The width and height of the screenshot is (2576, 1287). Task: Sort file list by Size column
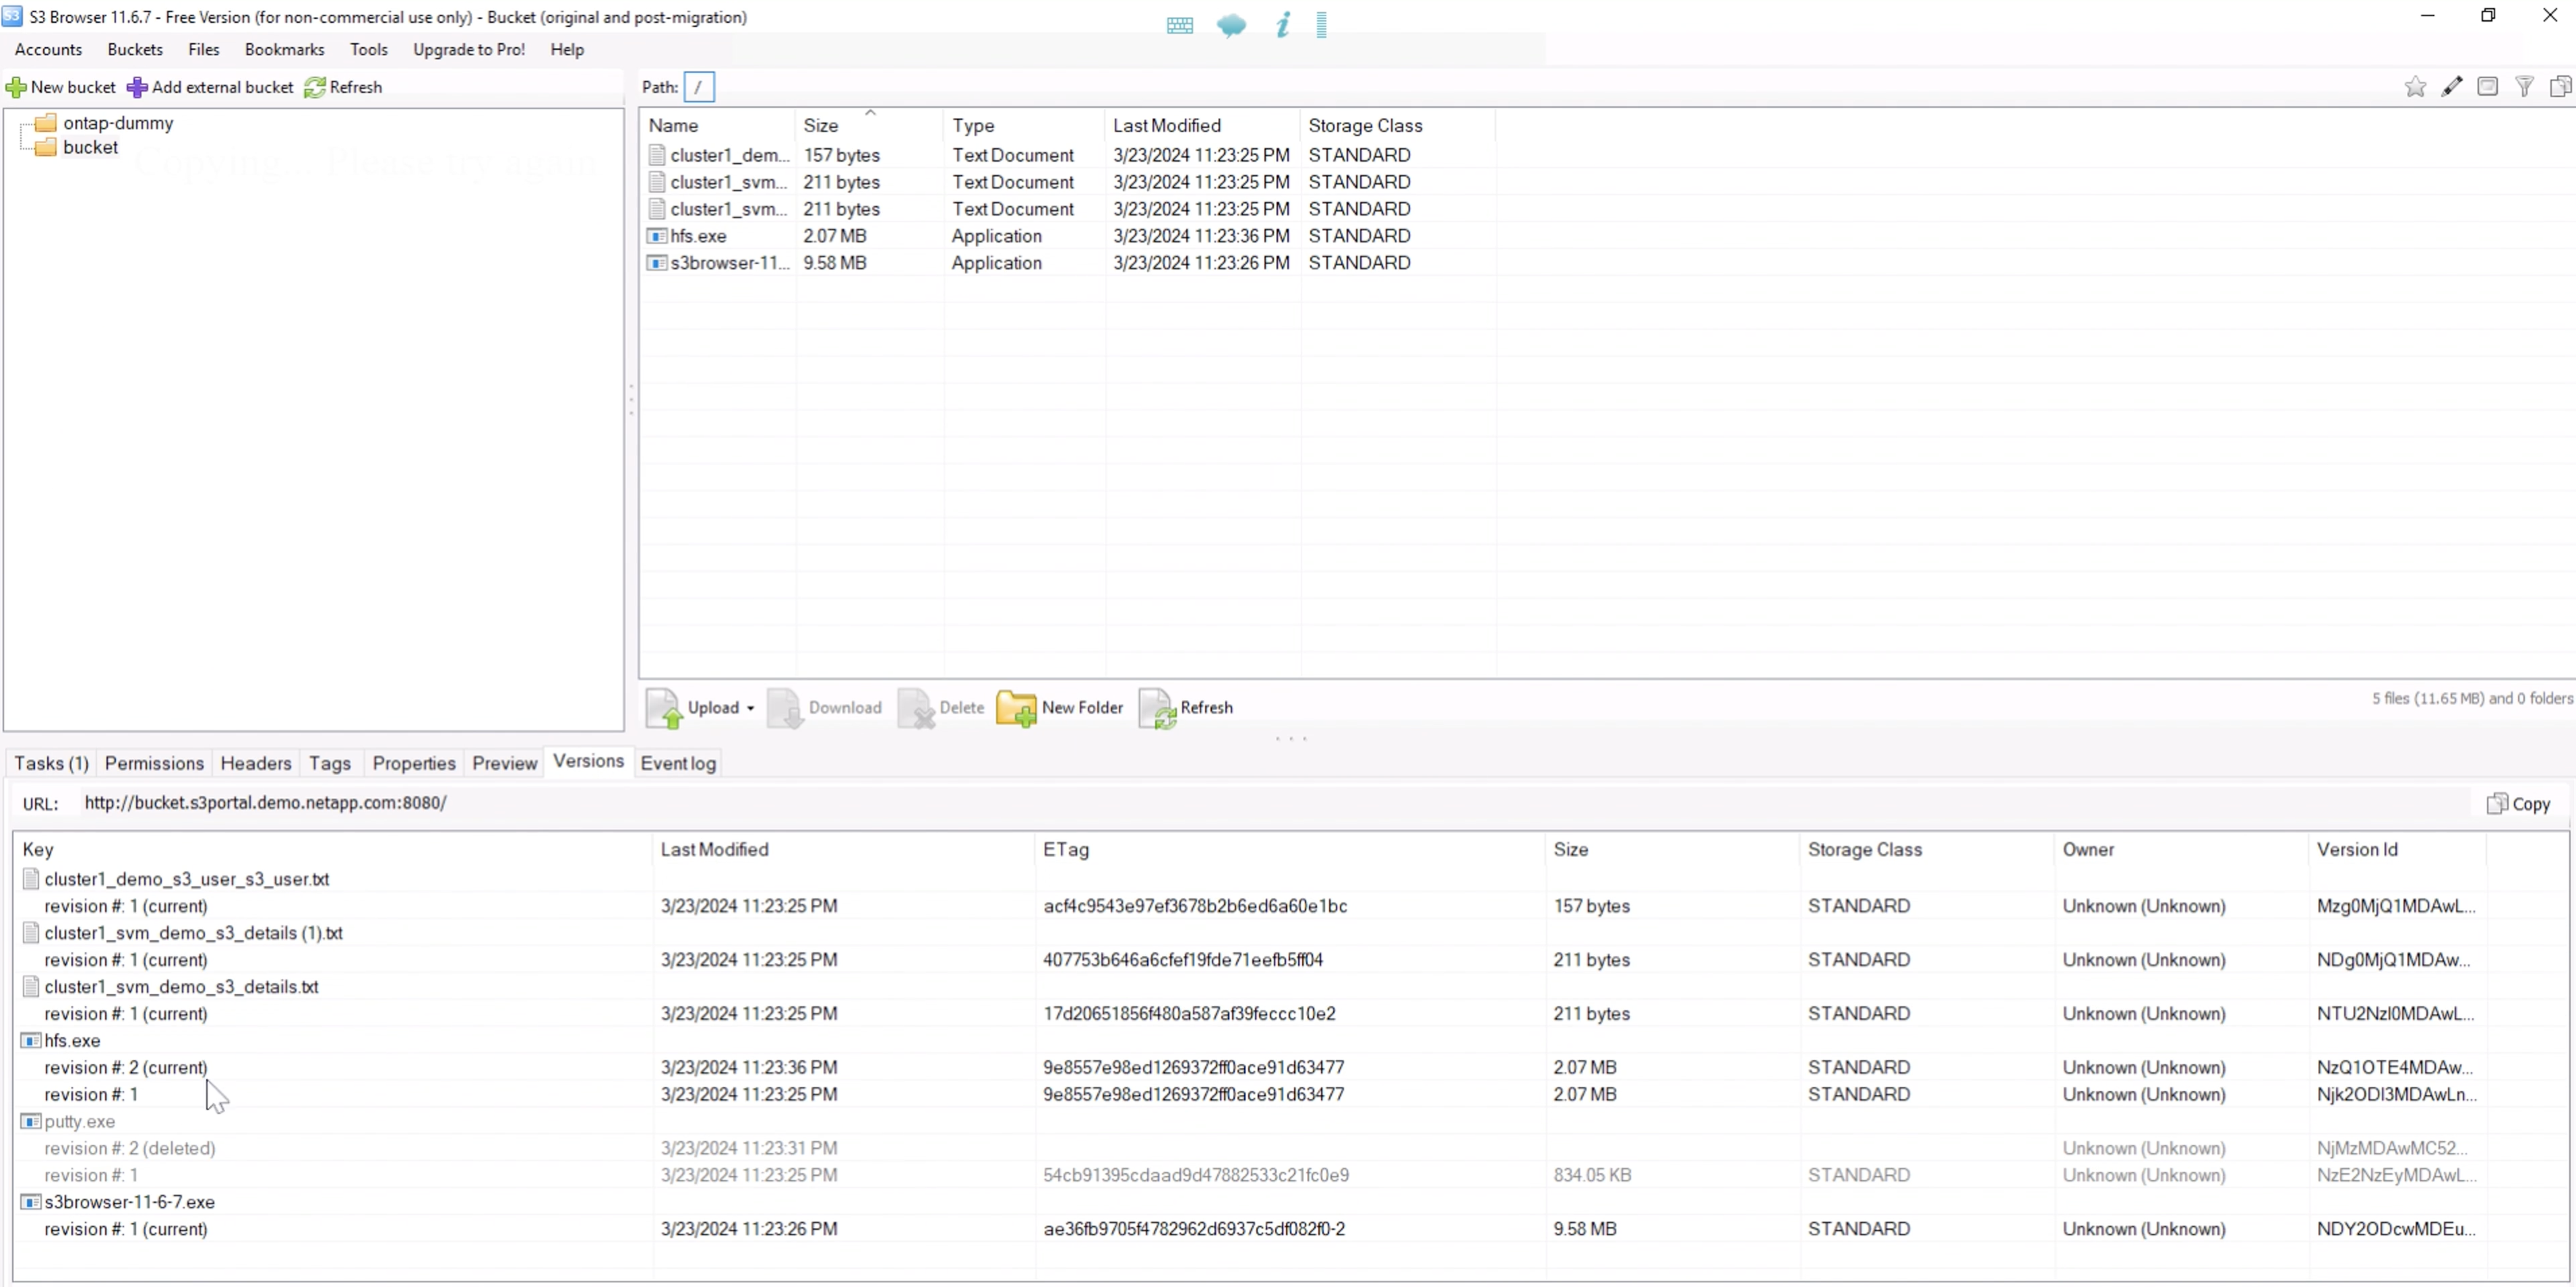pos(821,126)
